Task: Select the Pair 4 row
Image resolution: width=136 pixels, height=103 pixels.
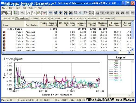Action: (x=66, y=41)
